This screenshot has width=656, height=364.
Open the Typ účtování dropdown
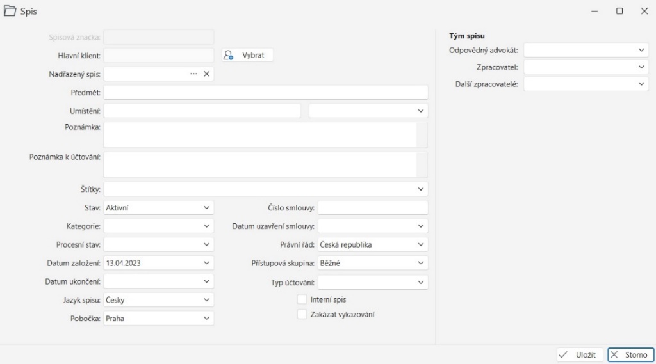(x=421, y=282)
